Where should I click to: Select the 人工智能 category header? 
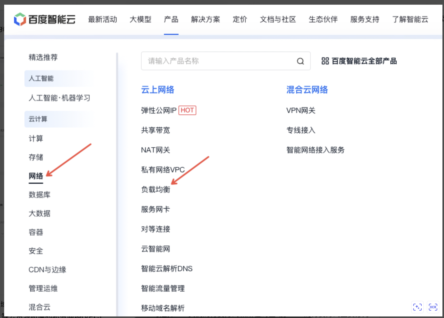click(x=59, y=78)
